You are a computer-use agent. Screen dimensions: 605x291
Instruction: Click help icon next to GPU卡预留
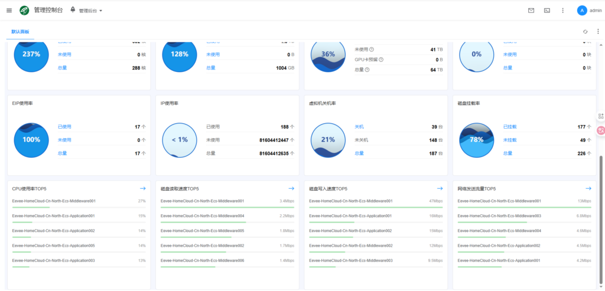pyautogui.click(x=381, y=60)
